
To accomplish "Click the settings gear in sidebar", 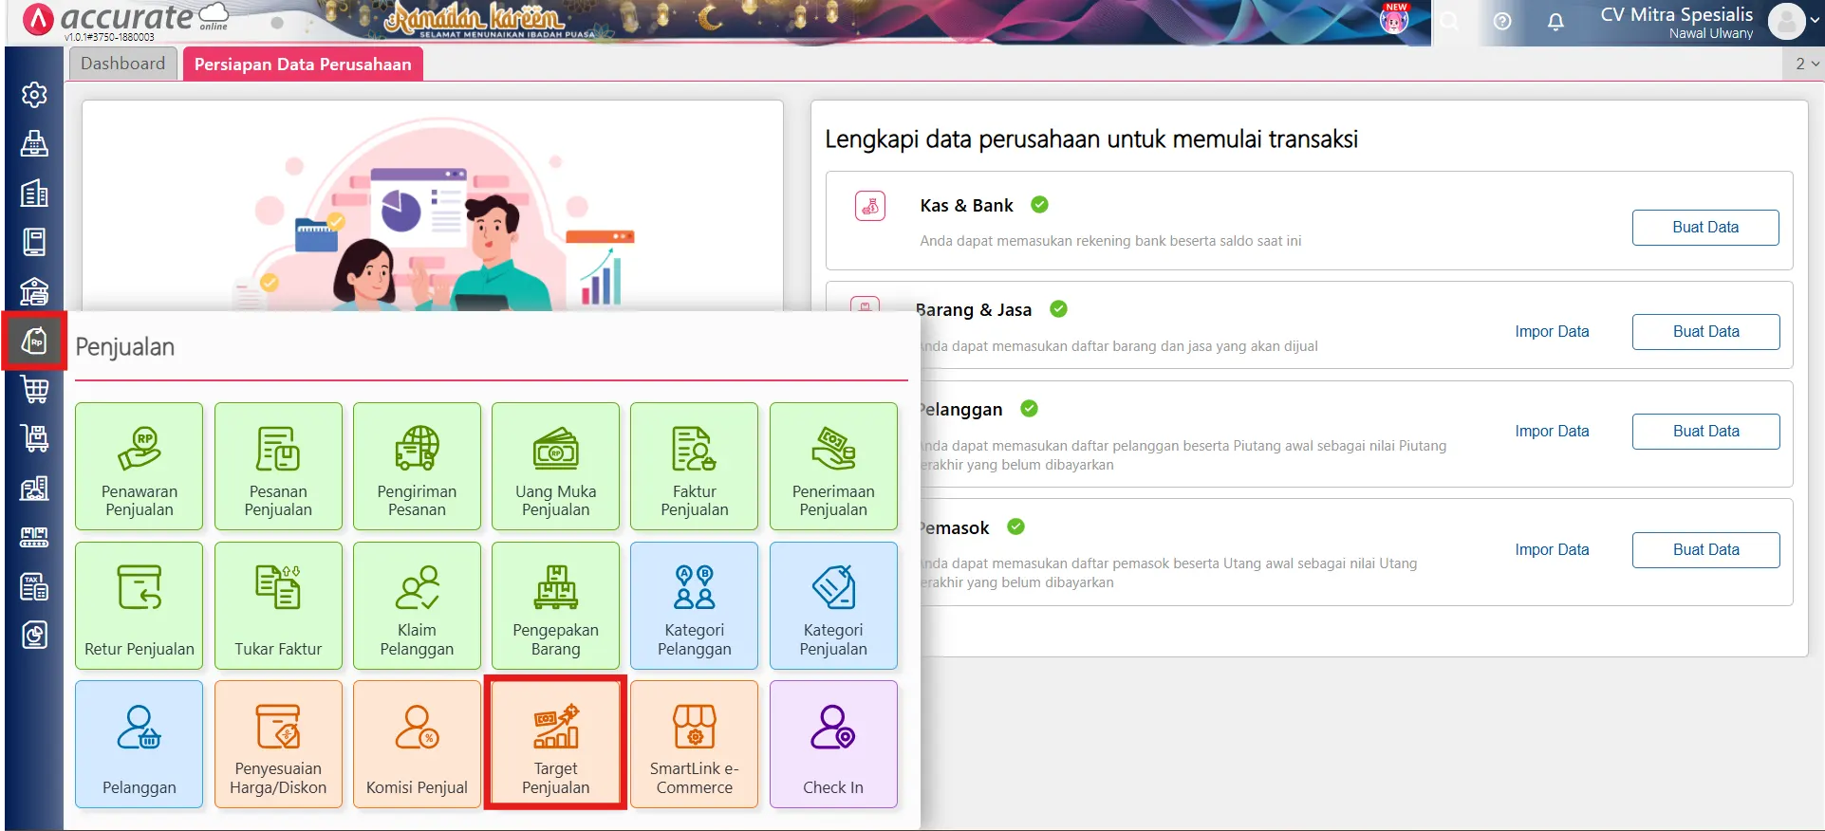I will (34, 95).
